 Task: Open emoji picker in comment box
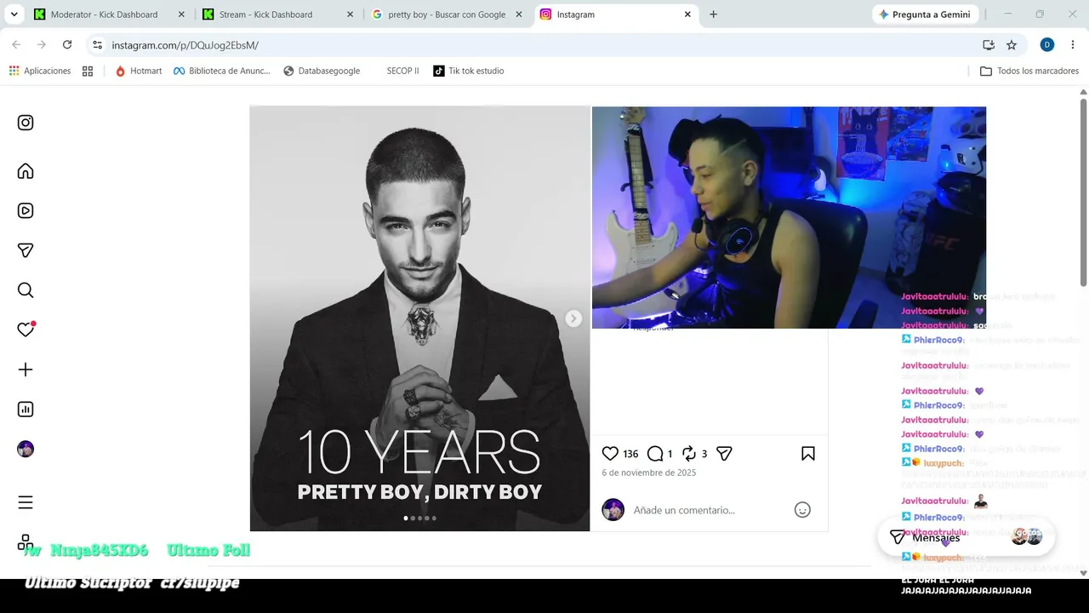pos(802,510)
